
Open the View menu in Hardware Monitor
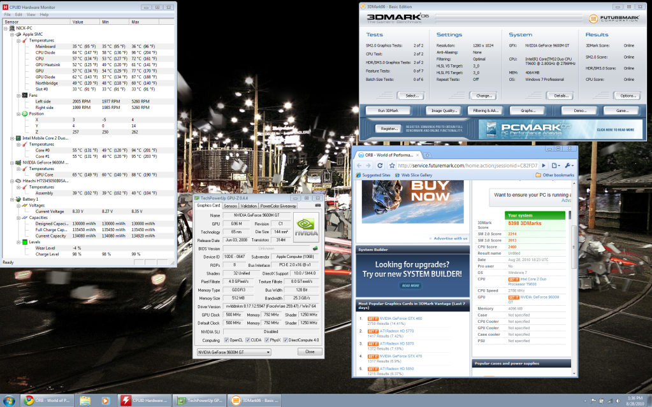tap(31, 15)
